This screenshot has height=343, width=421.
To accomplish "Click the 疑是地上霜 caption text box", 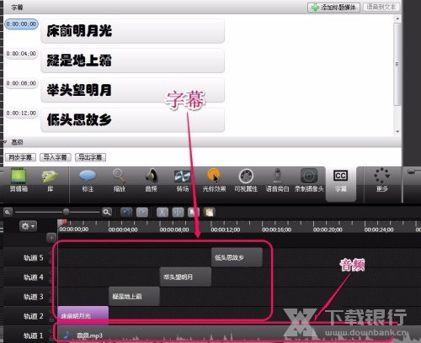I will [132, 61].
